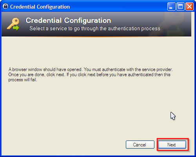This screenshot has width=196, height=157.
Task: Click empty title bar space beside caption
Action: 118,7
